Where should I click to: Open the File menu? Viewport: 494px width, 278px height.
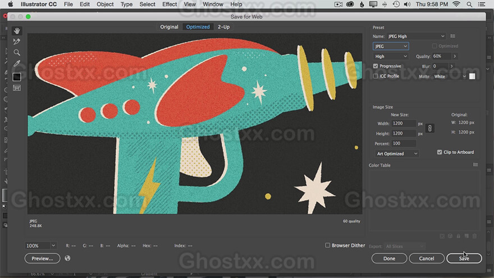coord(68,4)
